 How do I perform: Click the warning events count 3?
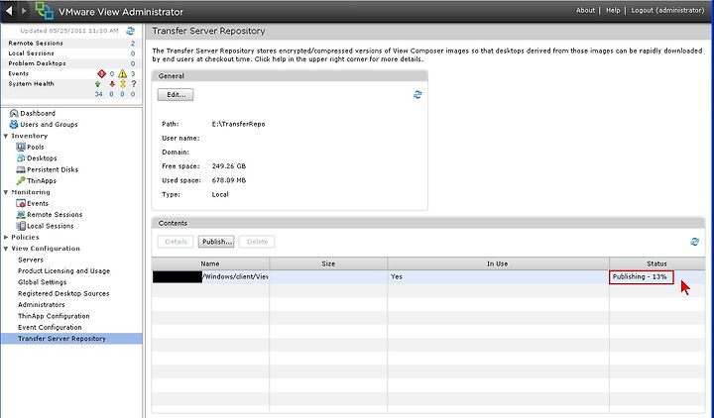[x=133, y=73]
